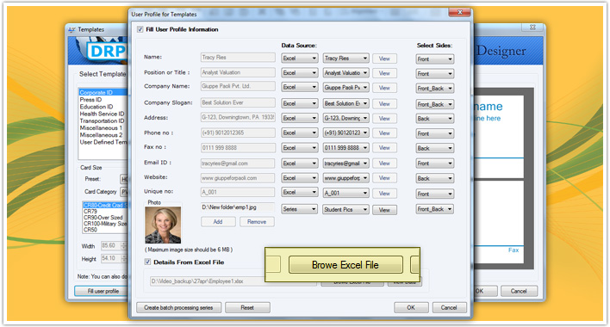Click OK in User Profile dialog
This screenshot has width=610, height=327.
point(411,307)
